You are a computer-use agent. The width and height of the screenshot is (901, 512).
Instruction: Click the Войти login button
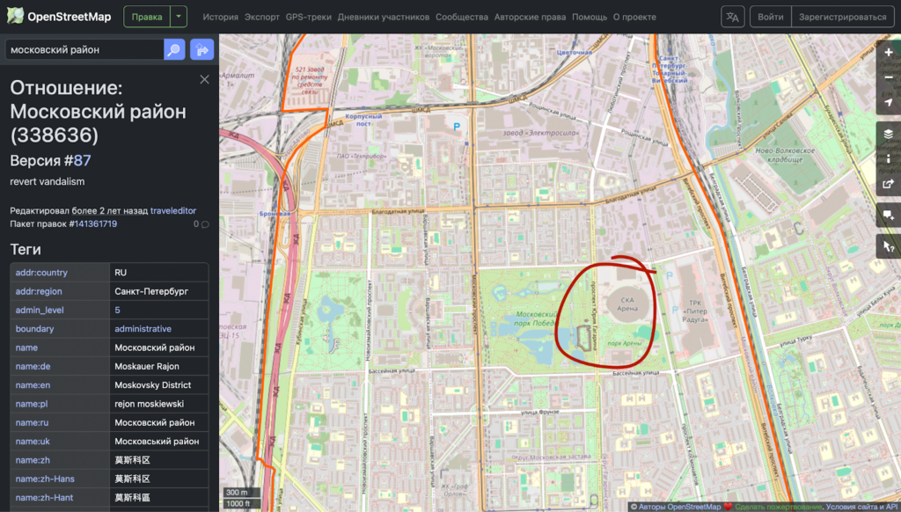click(771, 17)
